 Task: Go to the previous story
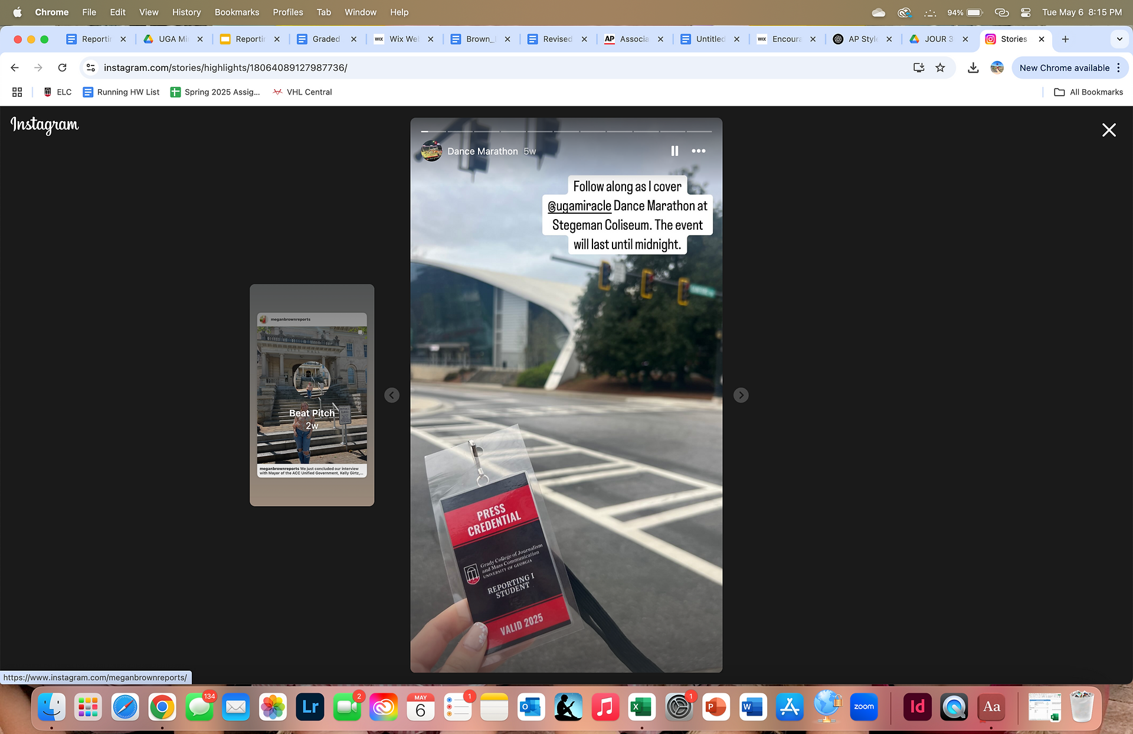[392, 395]
